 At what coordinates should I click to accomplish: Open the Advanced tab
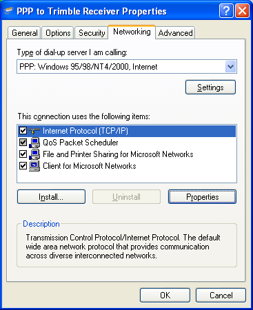coord(175,33)
